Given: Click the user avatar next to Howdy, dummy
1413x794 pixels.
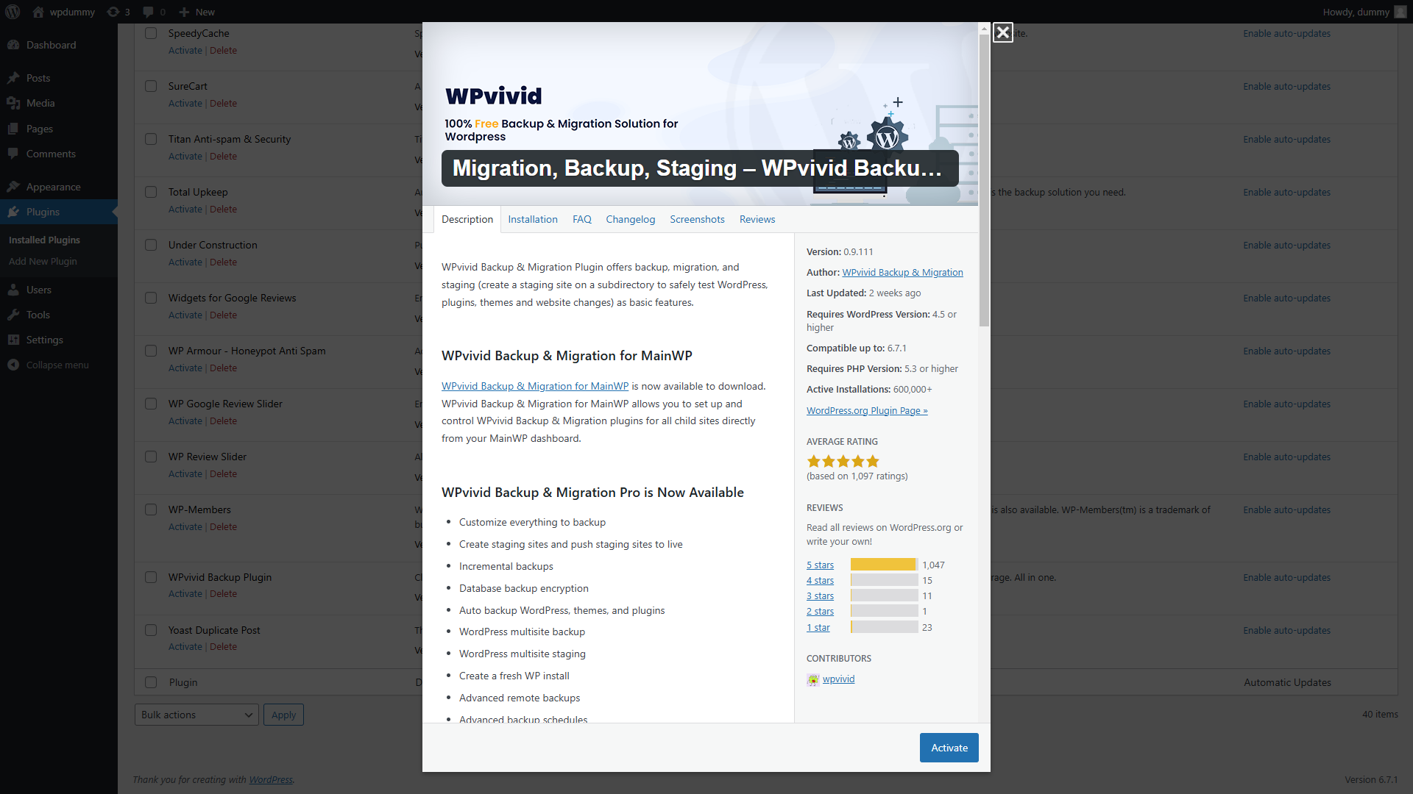Looking at the screenshot, I should click(1400, 12).
